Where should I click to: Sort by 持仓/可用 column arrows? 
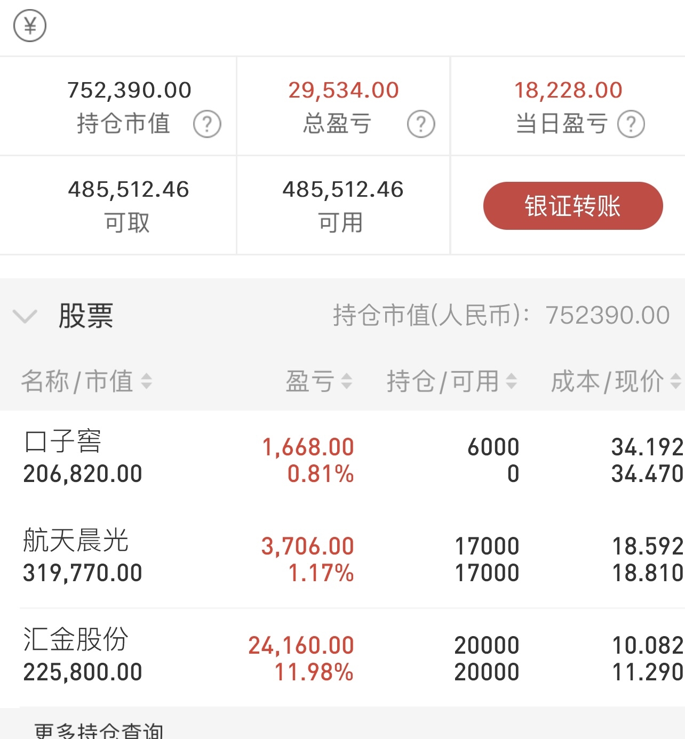[x=511, y=381]
